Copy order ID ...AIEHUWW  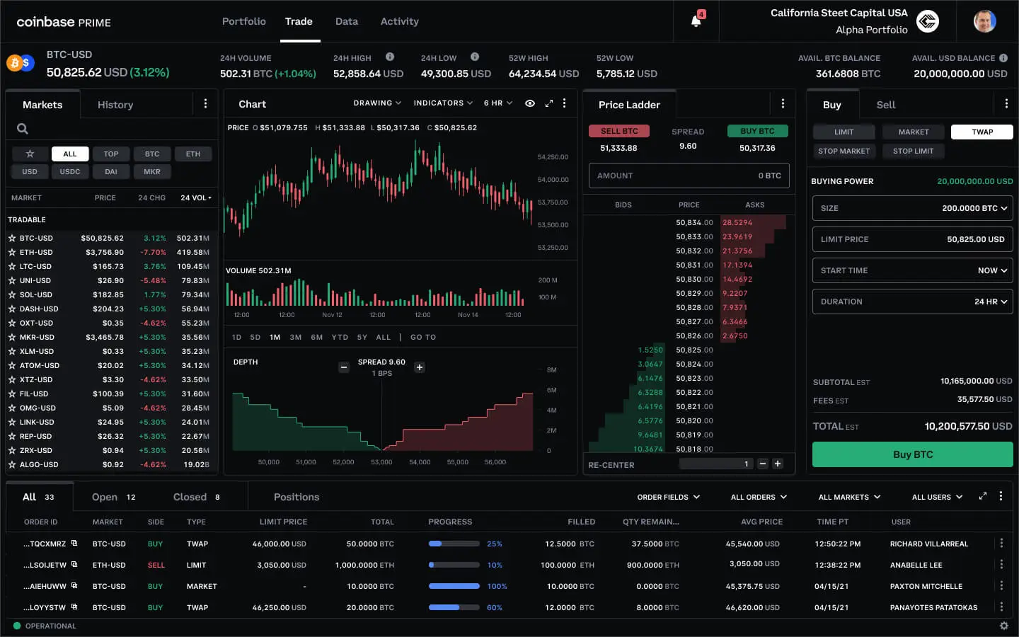coord(74,585)
